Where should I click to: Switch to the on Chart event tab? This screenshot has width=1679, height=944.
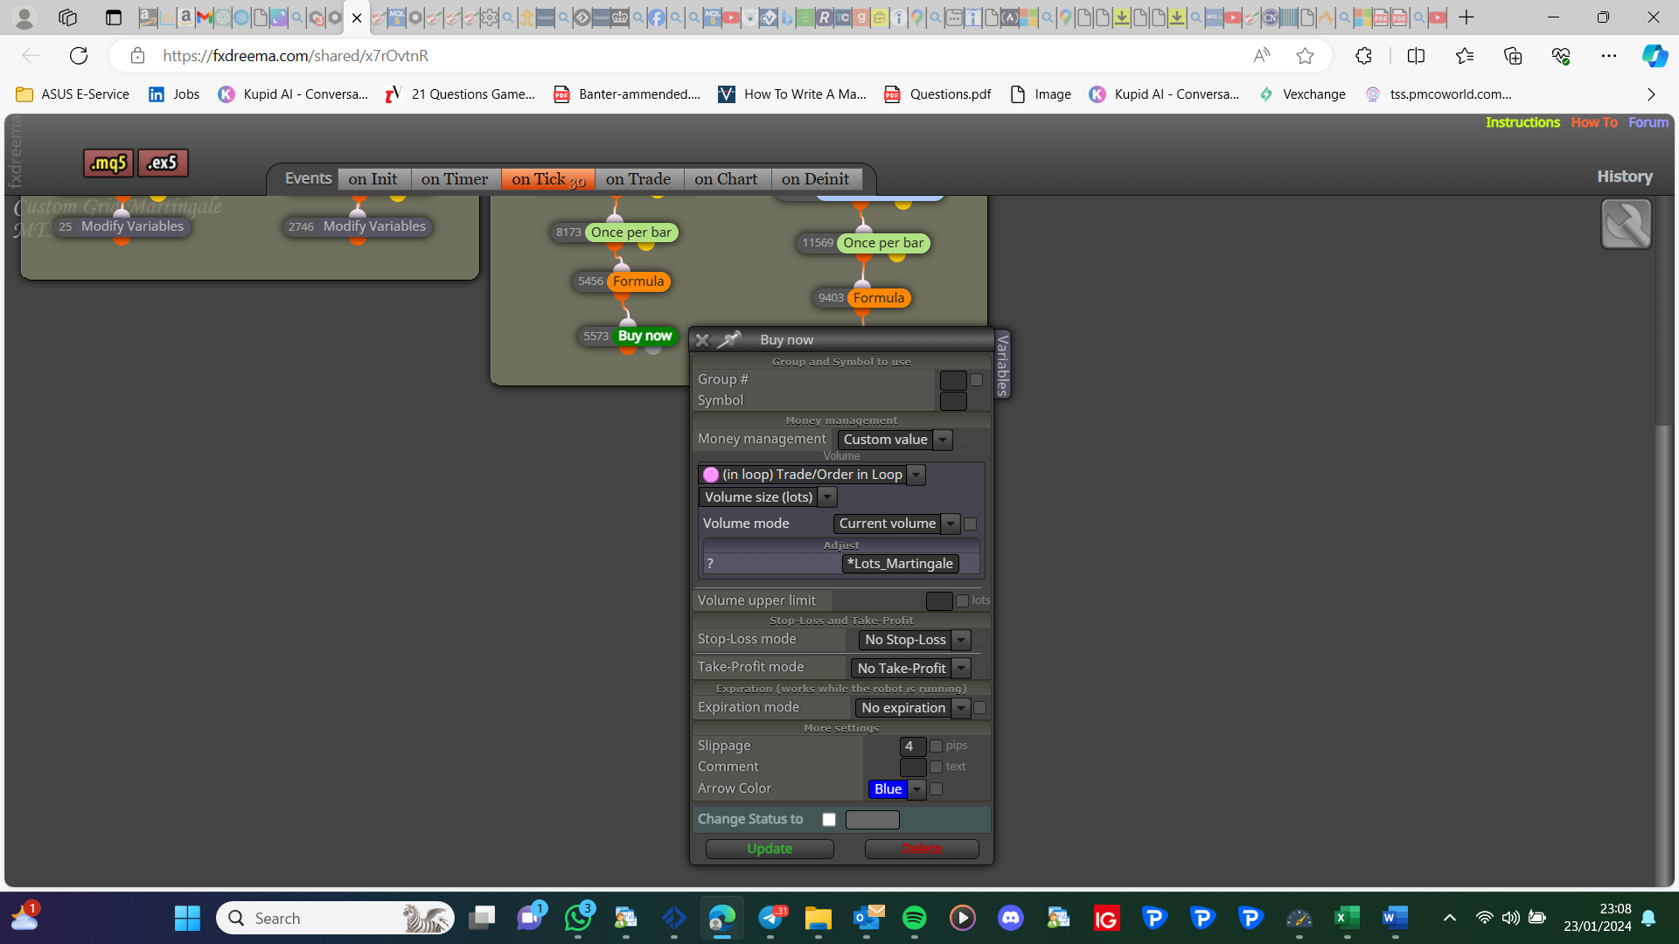coord(726,179)
